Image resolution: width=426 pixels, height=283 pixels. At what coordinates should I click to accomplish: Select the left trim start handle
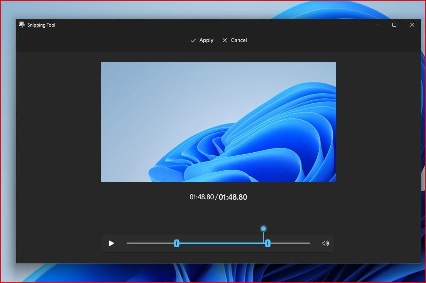point(177,243)
